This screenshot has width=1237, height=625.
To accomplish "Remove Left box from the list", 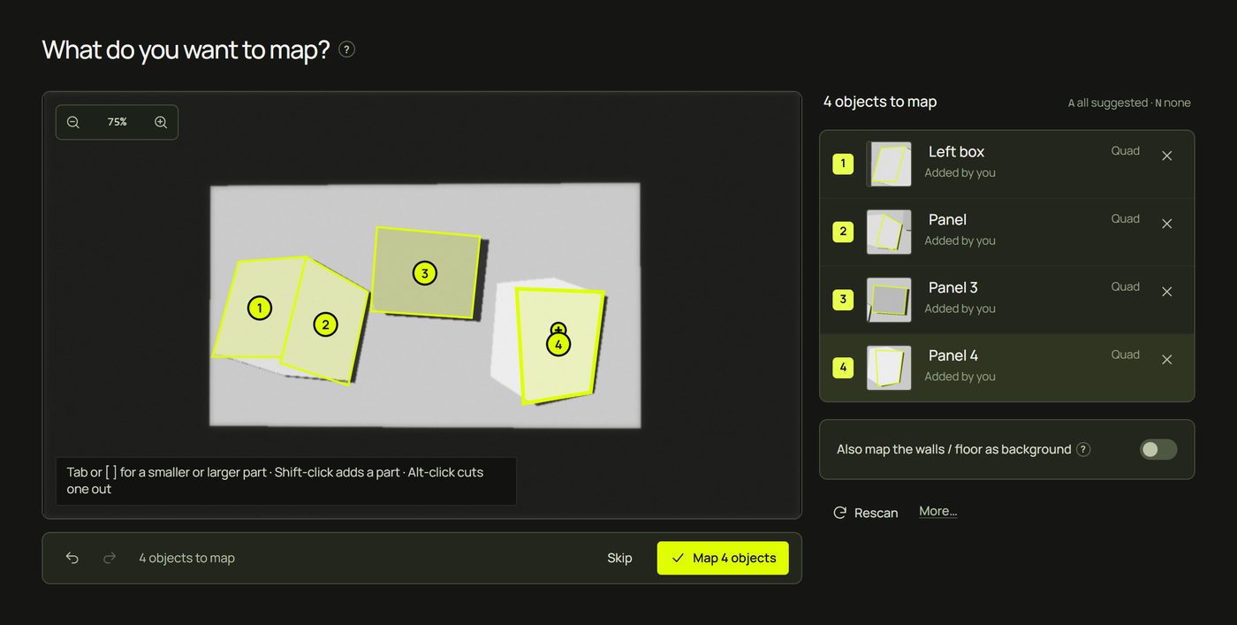I will coord(1166,156).
